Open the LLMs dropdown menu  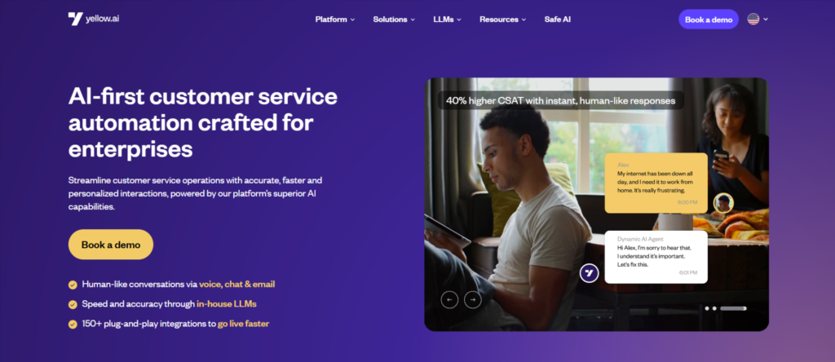(448, 20)
